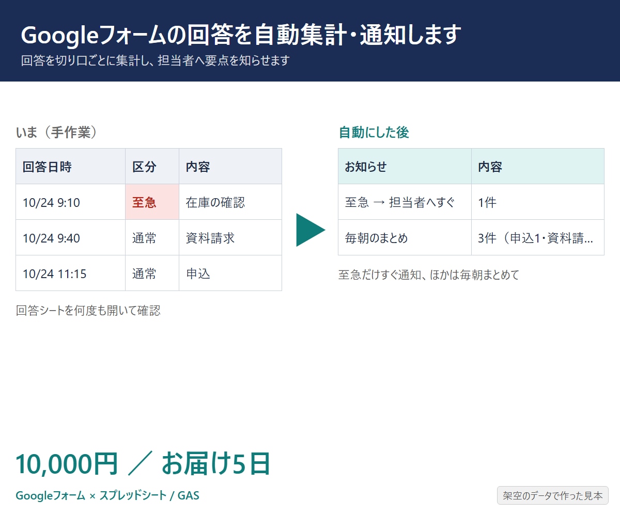Select the headline Googleフォームの回答を自動集計・通知します
620x516 pixels.
(x=241, y=35)
